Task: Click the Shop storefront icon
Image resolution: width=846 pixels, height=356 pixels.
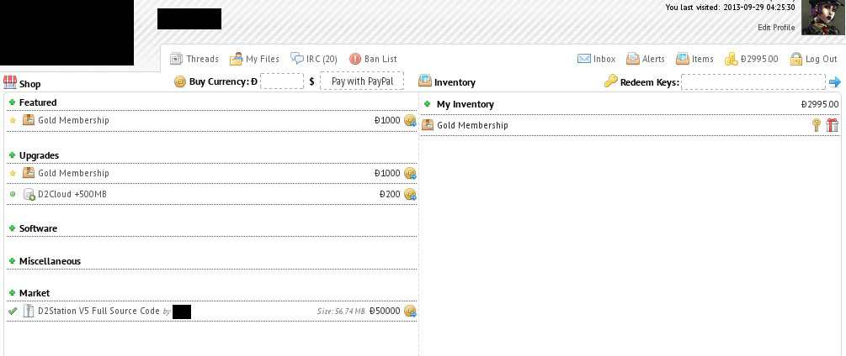Action: (10, 82)
